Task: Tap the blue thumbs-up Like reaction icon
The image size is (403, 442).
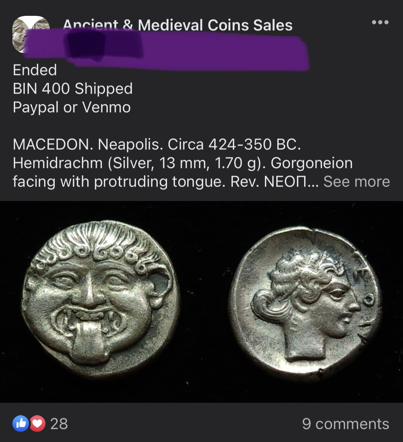Action: pyautogui.click(x=21, y=424)
